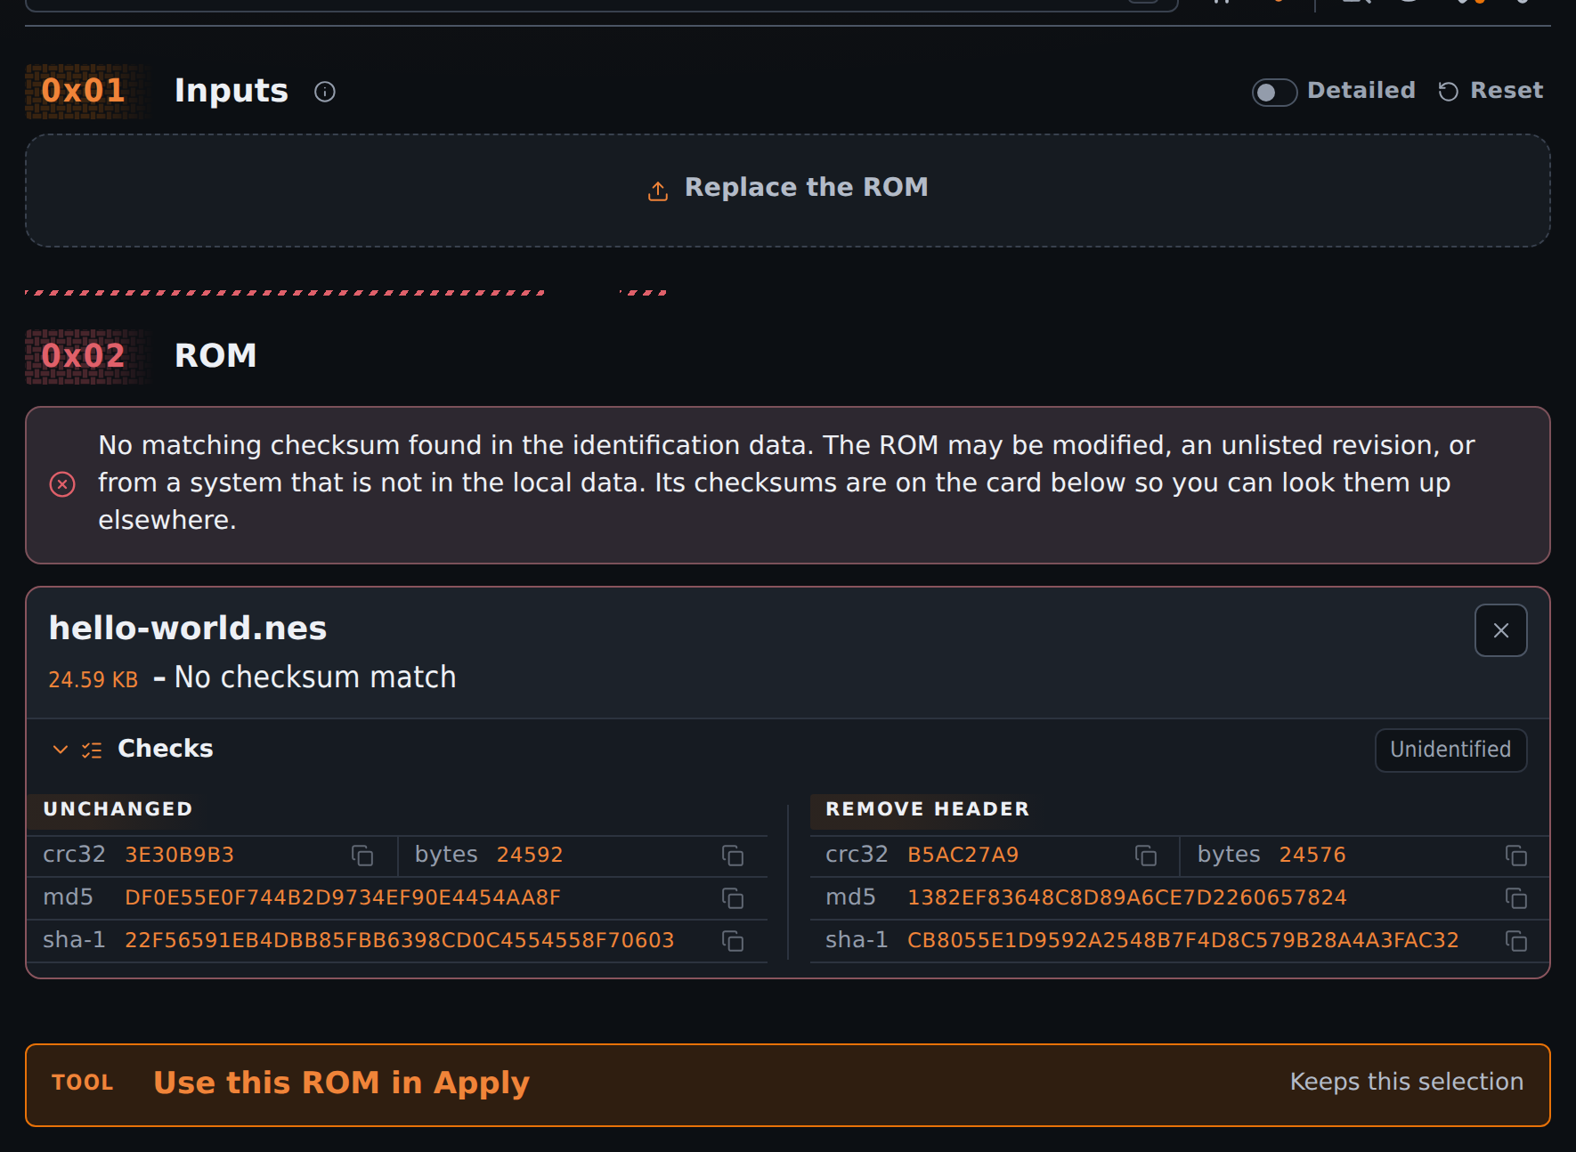Image resolution: width=1576 pixels, height=1152 pixels.
Task: Collapse the Checks section chevron
Action: [x=61, y=750]
